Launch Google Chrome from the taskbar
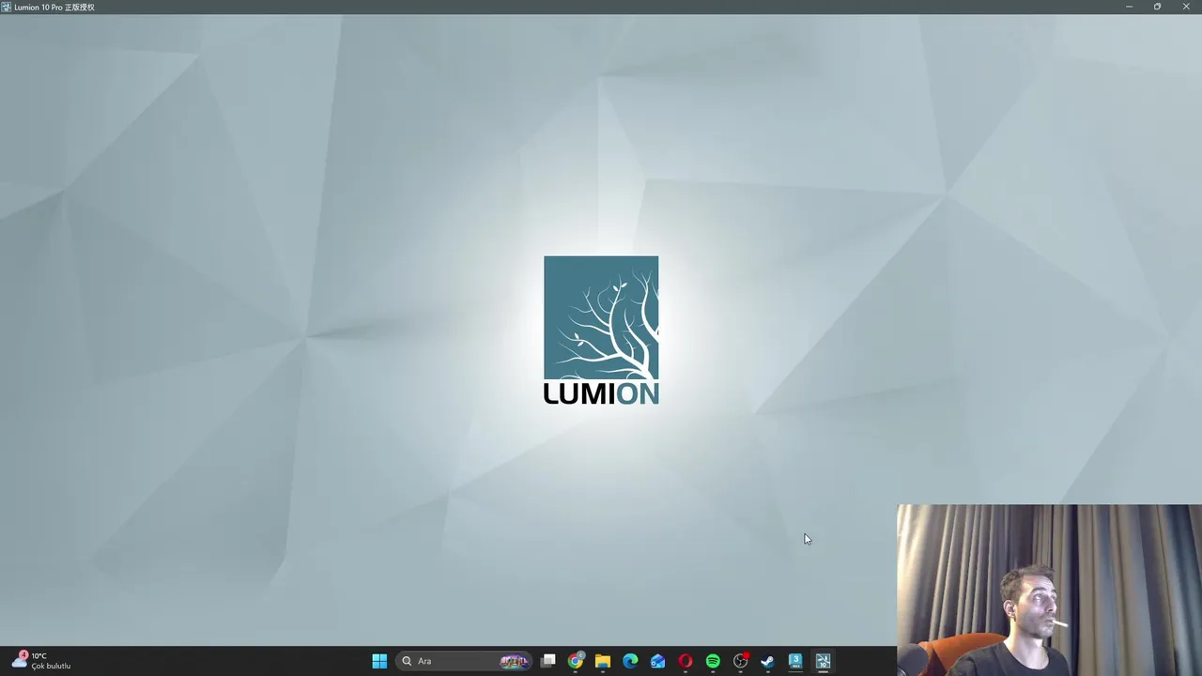This screenshot has width=1202, height=676. (576, 661)
